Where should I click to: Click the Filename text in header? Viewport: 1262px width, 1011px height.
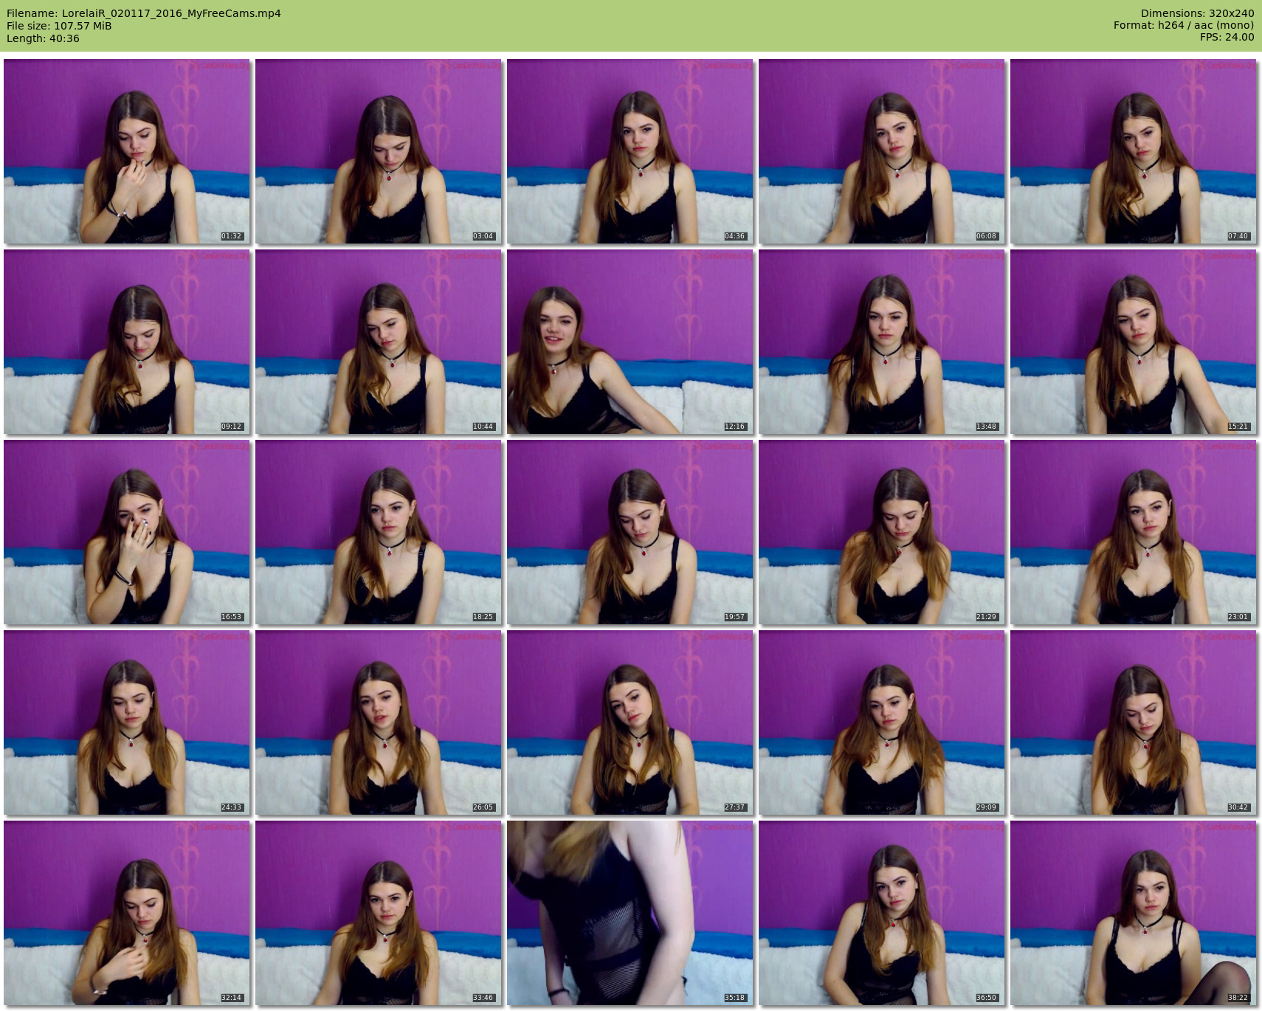tap(144, 13)
